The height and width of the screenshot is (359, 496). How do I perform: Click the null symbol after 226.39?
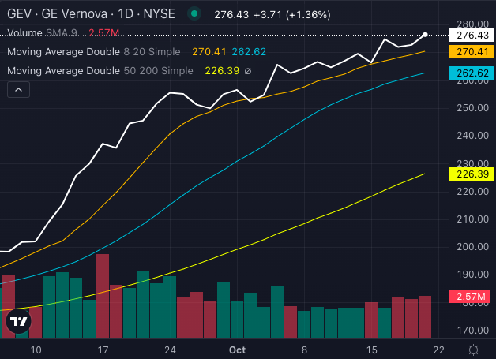coord(249,71)
